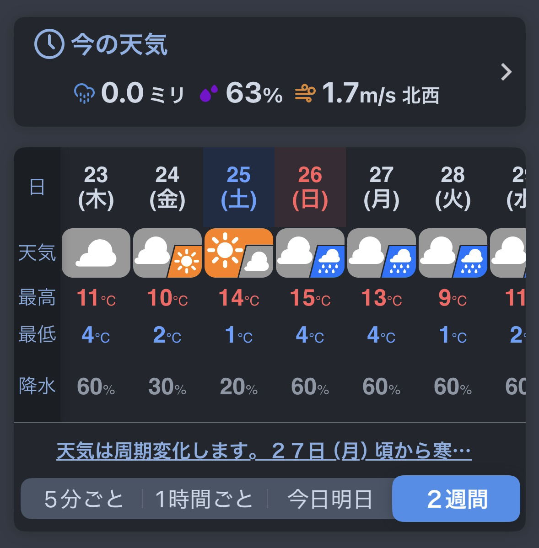Select the 今日明日 forecast tab
The height and width of the screenshot is (548, 539).
329,499
